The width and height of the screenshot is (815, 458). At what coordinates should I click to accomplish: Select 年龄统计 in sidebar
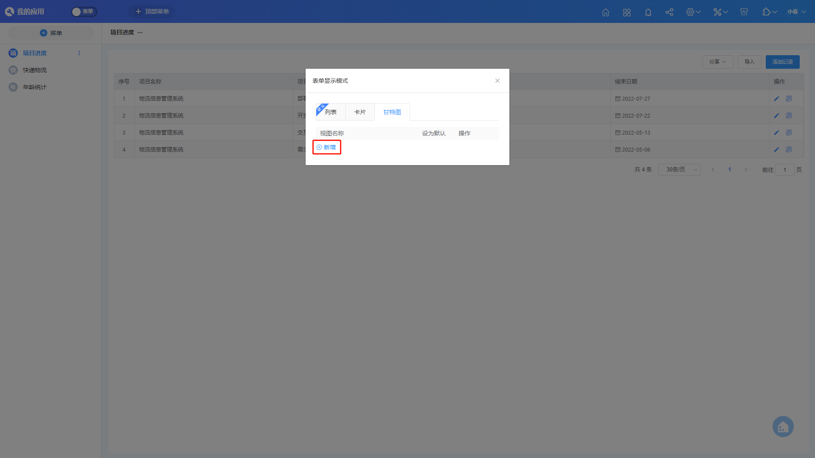tap(35, 87)
